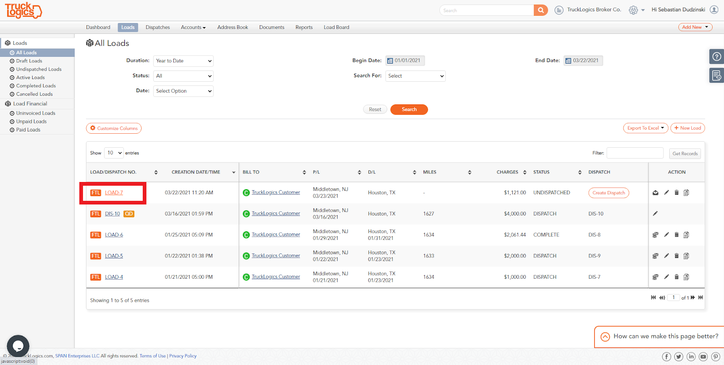Open the help question mark side button
This screenshot has width=724, height=365.
pyautogui.click(x=716, y=56)
